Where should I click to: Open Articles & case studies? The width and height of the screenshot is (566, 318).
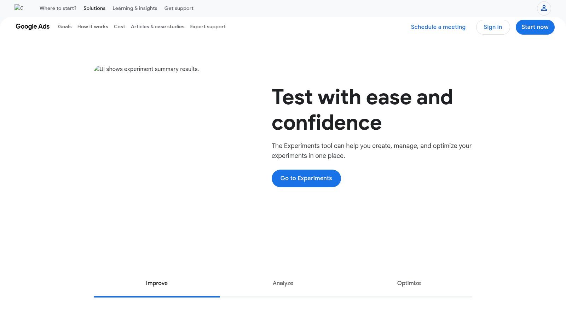pyautogui.click(x=157, y=27)
